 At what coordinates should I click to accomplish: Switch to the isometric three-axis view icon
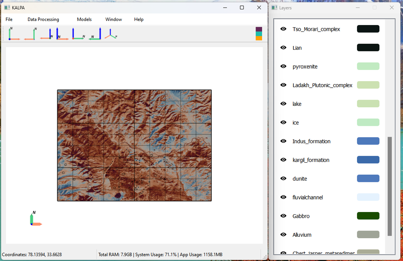click(x=111, y=34)
